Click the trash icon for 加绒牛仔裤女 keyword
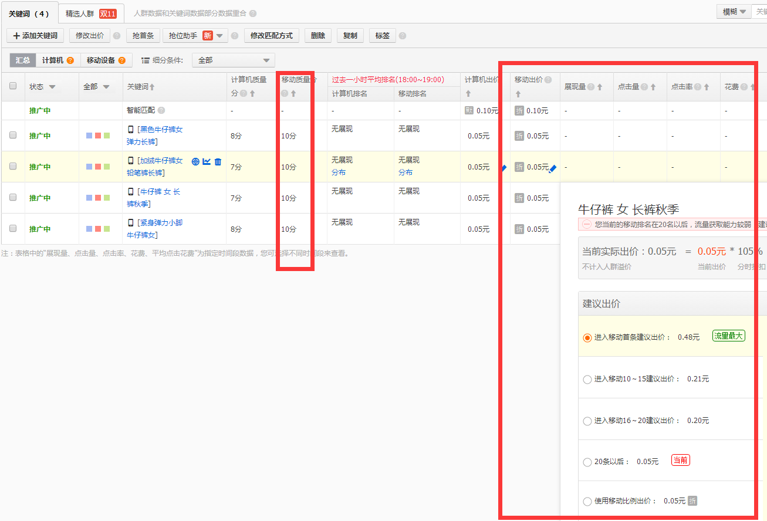 218,162
